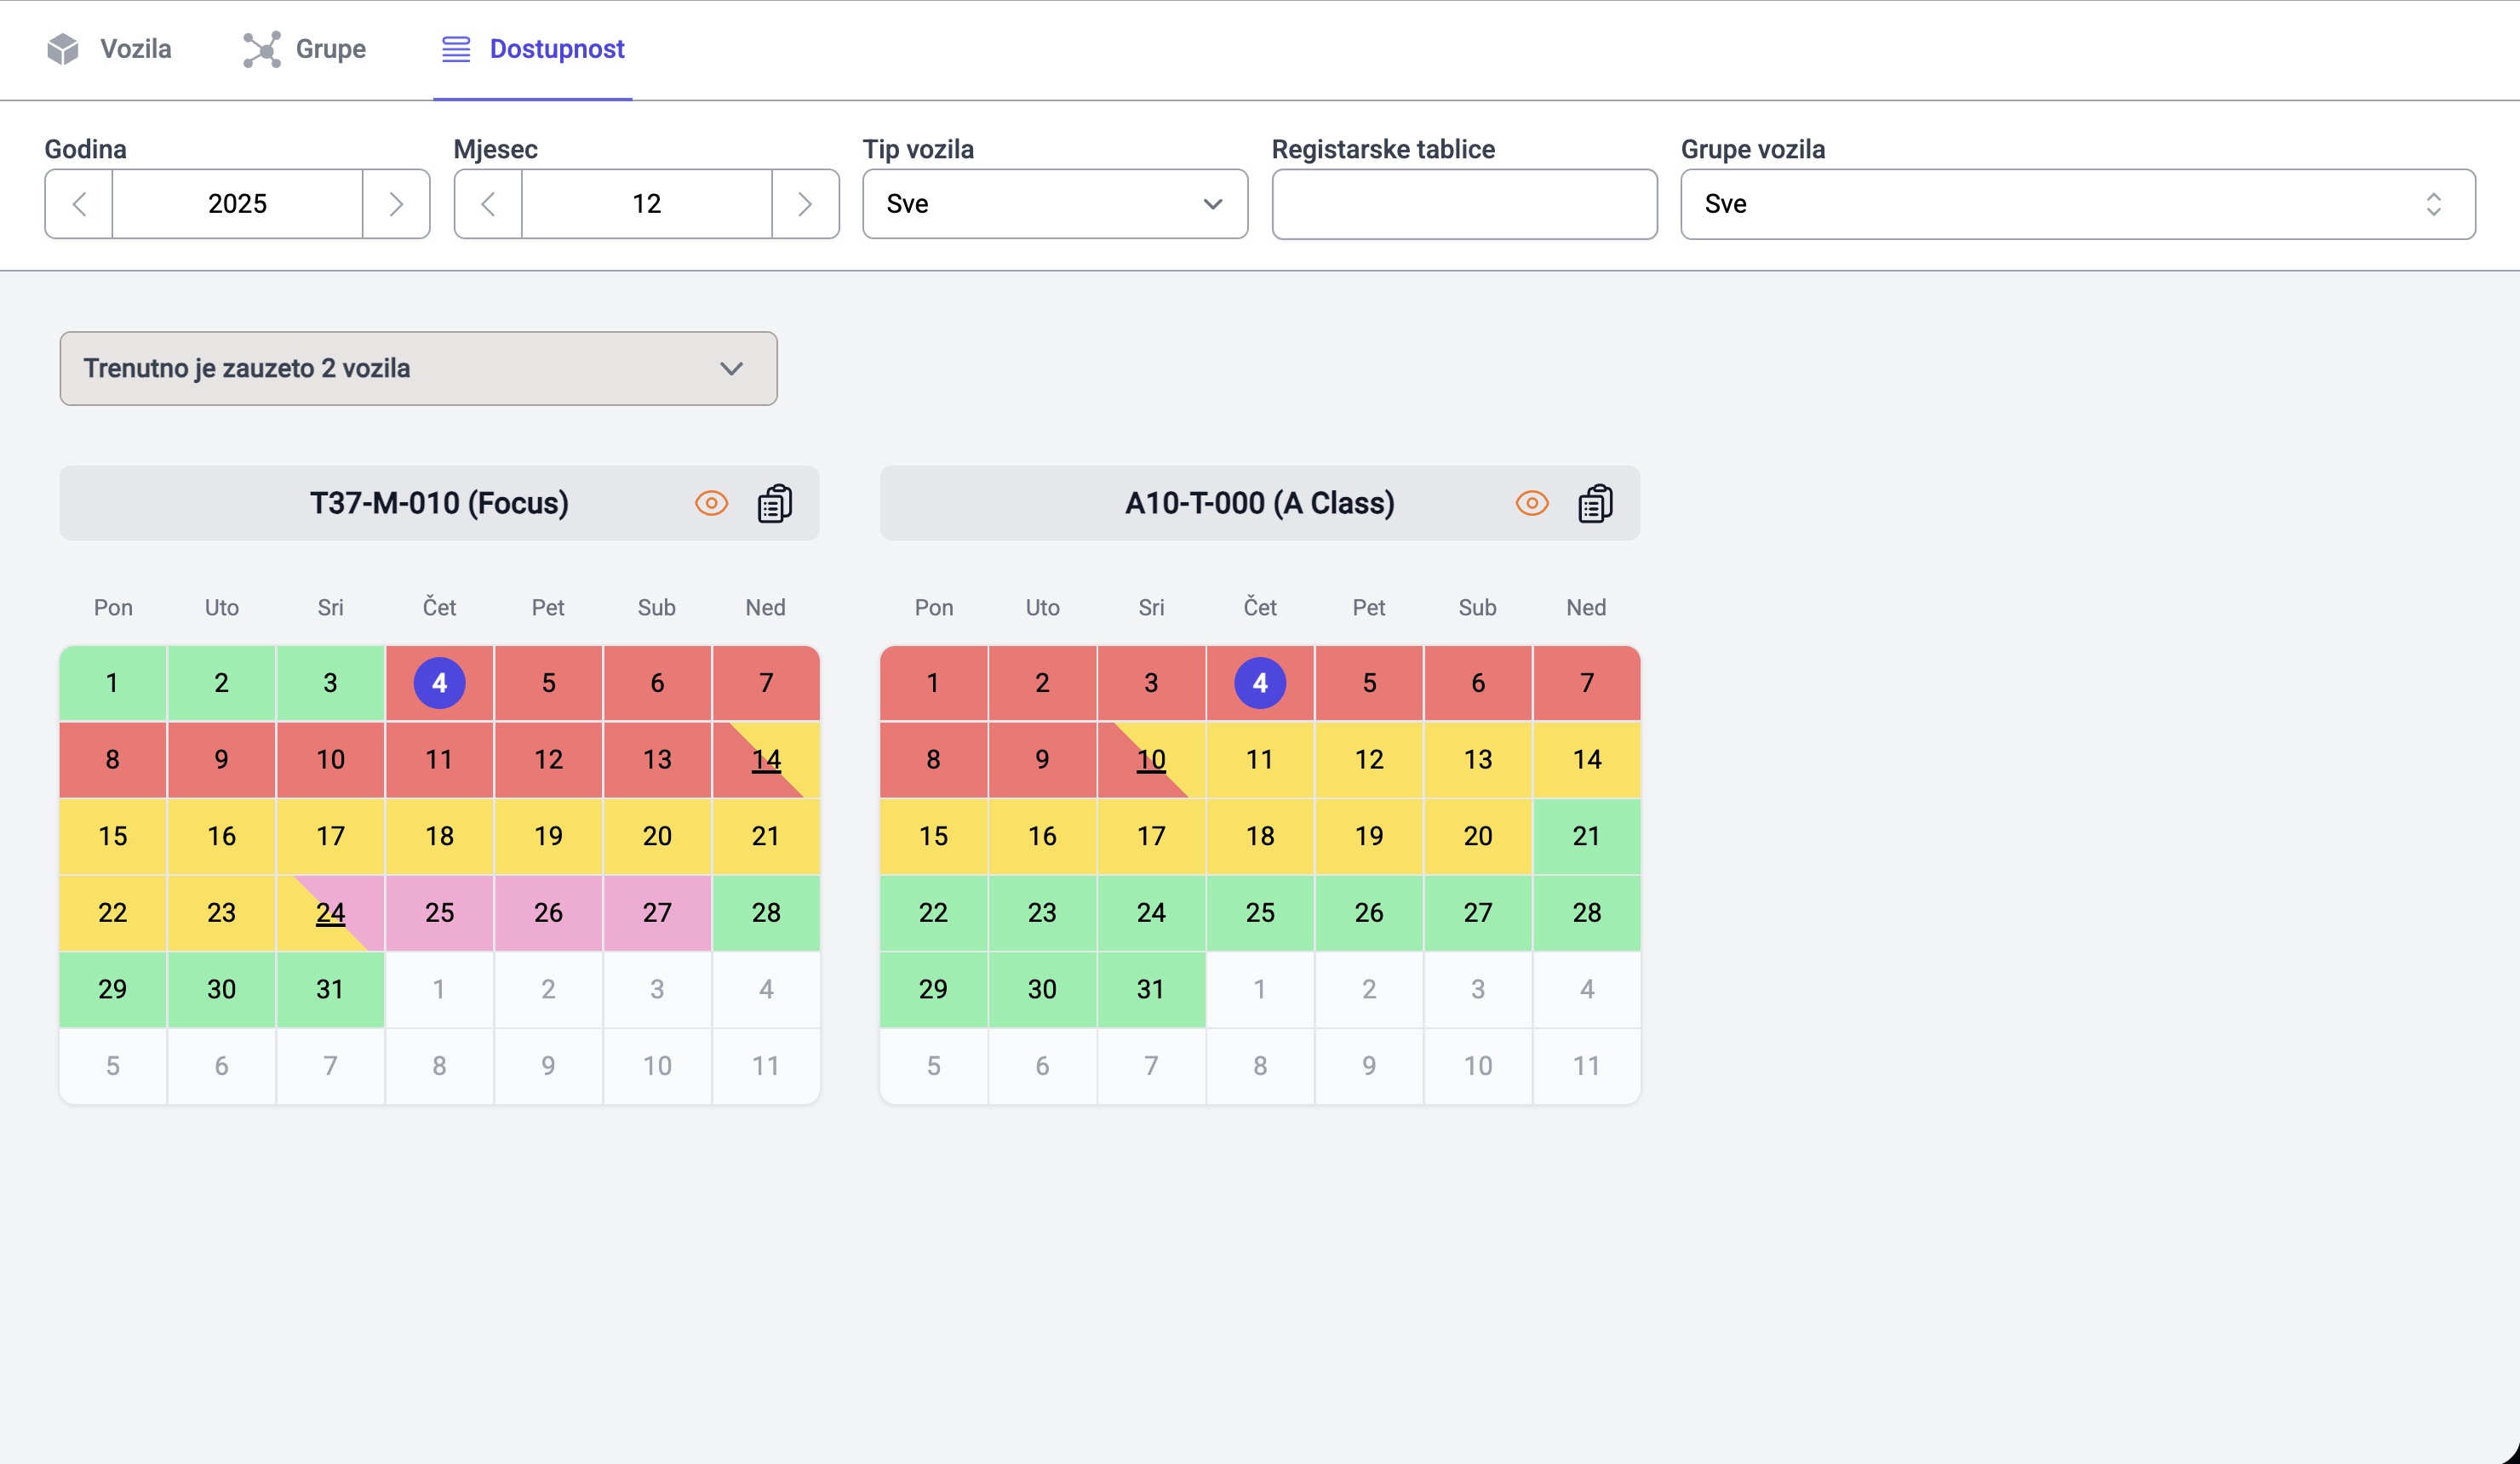
Task: Toggle eye icon for T37-M-010 (Focus)
Action: pyautogui.click(x=711, y=503)
